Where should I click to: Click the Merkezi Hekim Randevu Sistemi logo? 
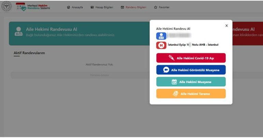(33, 6)
